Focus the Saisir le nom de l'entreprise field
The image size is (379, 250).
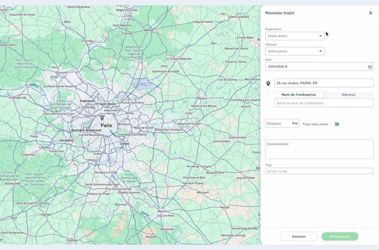point(324,103)
